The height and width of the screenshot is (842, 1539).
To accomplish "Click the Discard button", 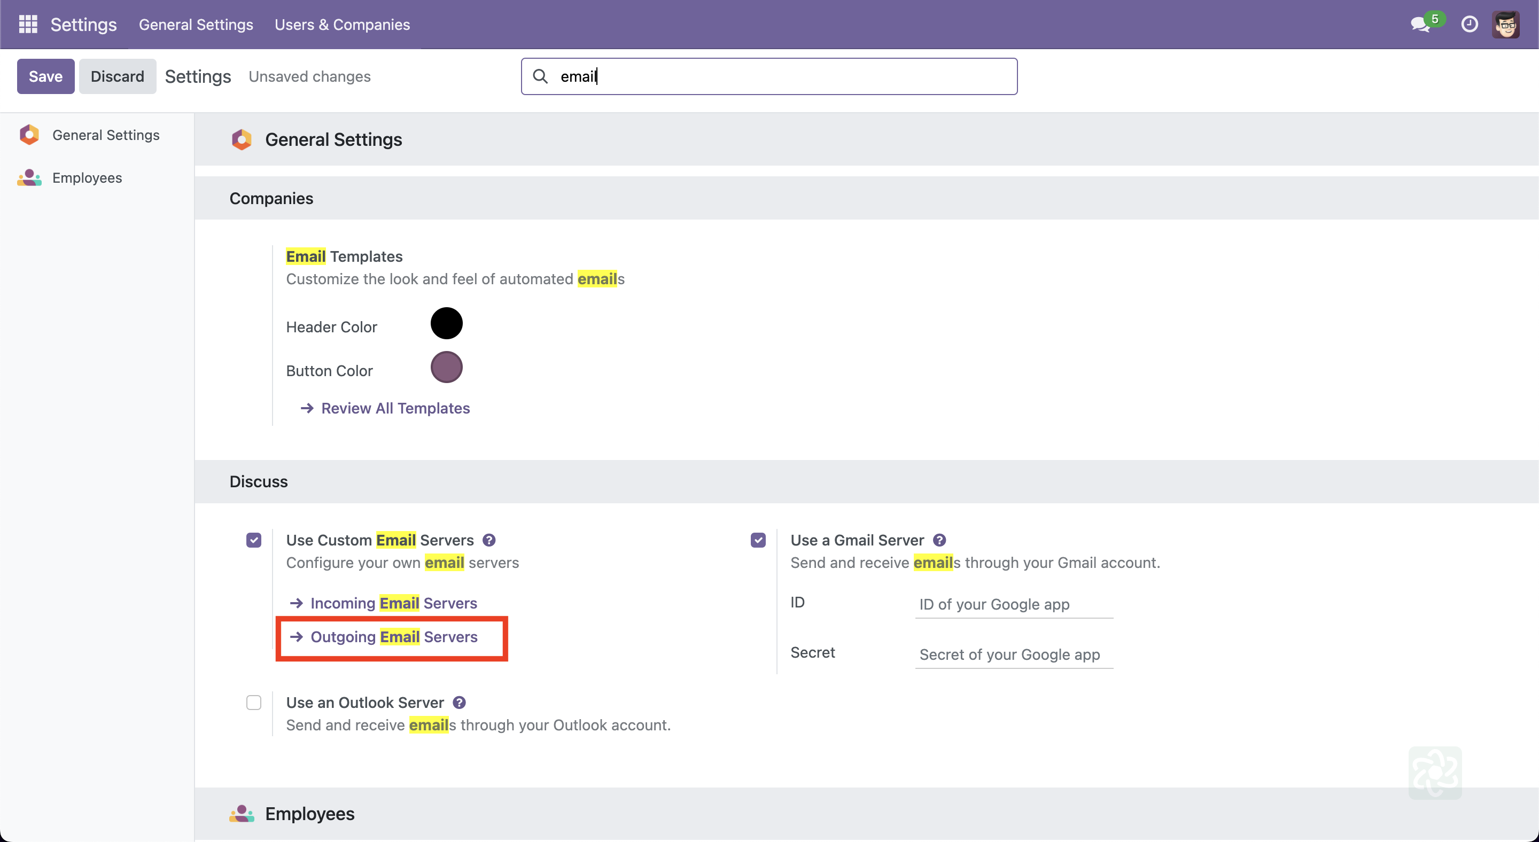I will [117, 76].
